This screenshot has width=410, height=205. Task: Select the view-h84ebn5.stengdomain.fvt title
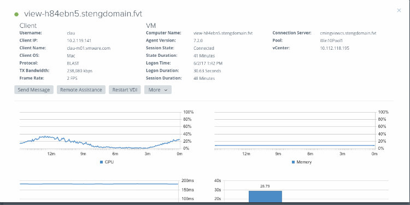click(83, 14)
